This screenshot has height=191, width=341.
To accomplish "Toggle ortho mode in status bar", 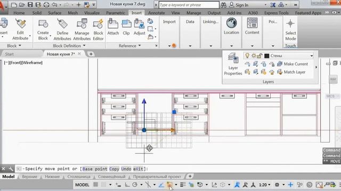I will pyautogui.click(x=127, y=185).
